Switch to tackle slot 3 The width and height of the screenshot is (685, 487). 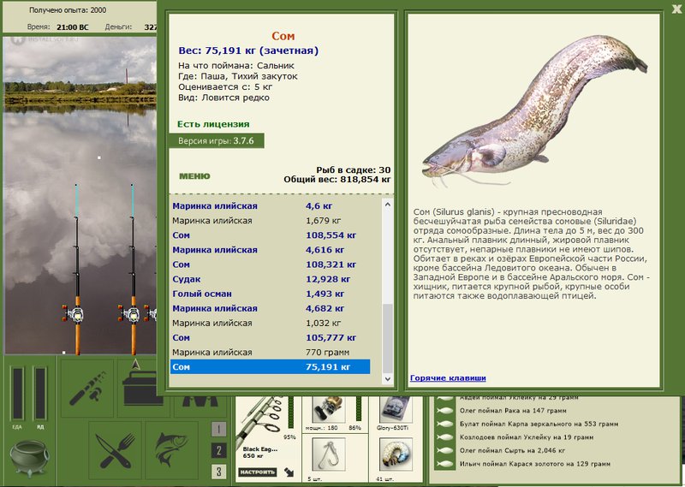point(219,472)
